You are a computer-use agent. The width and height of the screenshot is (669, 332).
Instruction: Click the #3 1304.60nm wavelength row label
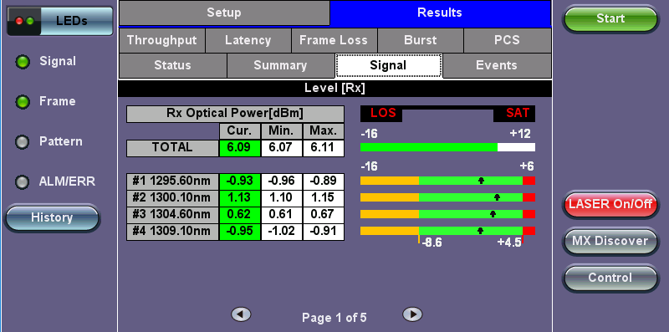click(x=172, y=215)
